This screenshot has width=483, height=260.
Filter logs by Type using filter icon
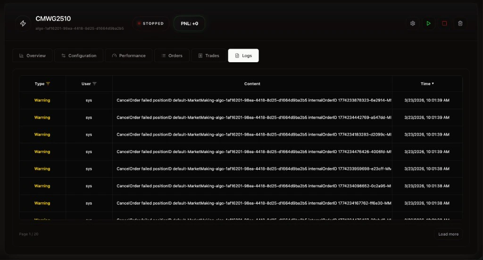[48, 84]
